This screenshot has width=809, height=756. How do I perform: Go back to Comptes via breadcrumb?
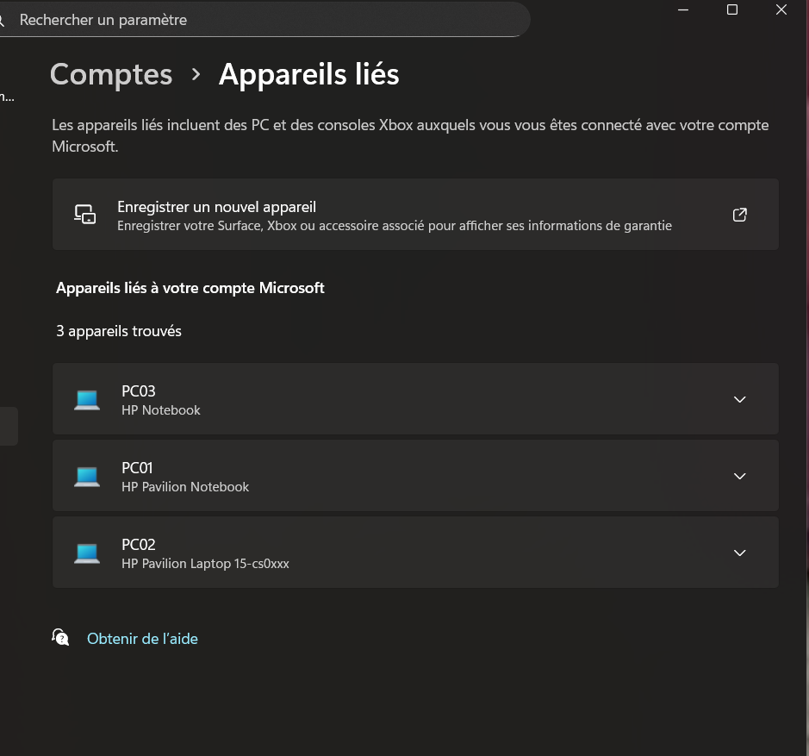(x=111, y=74)
